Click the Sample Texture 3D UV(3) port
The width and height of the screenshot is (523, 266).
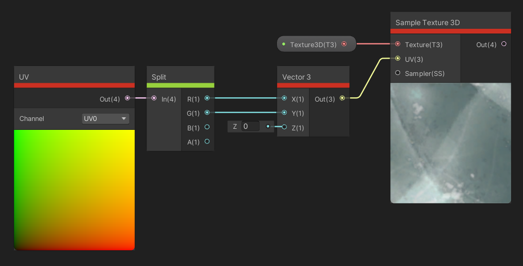[x=398, y=59]
